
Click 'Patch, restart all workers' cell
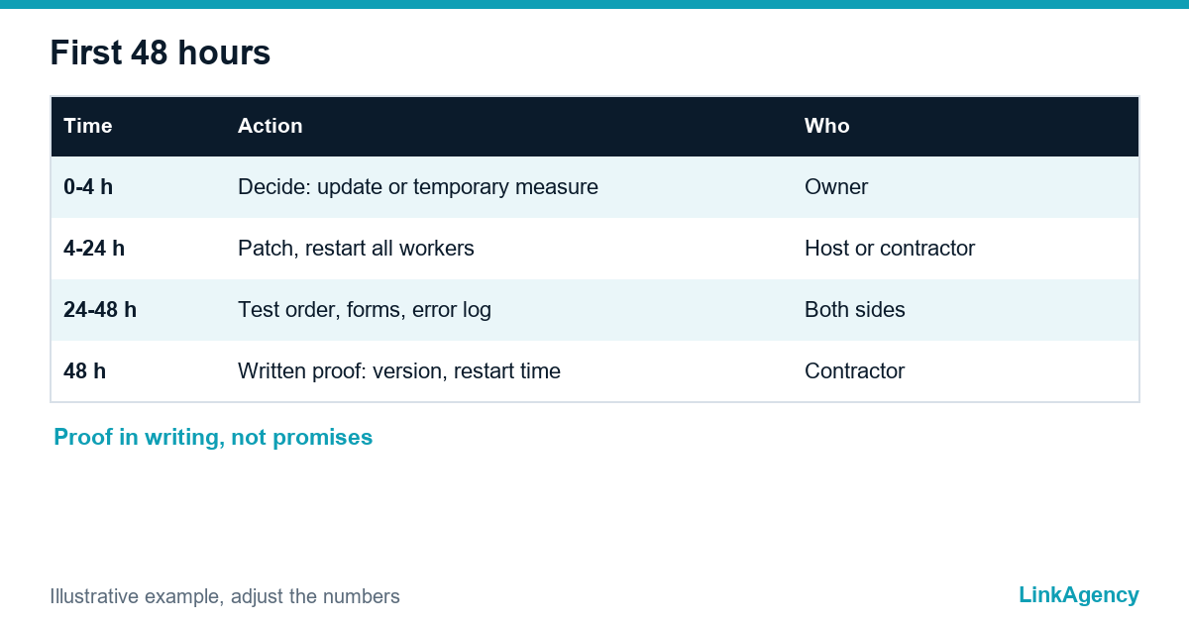point(356,249)
